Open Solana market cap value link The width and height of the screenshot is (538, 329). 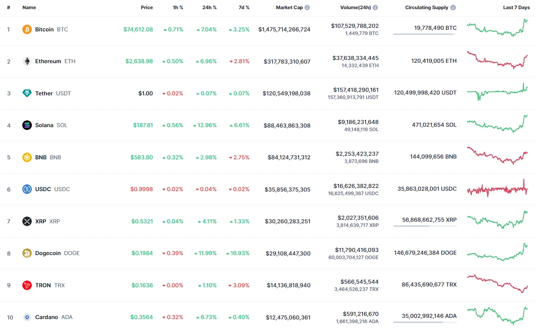coord(287,126)
